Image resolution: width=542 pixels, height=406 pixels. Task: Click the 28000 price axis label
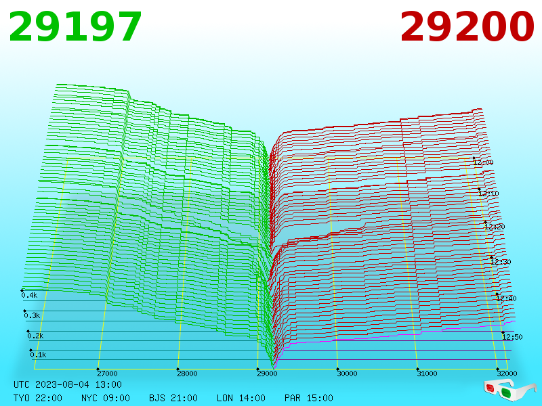[187, 374]
